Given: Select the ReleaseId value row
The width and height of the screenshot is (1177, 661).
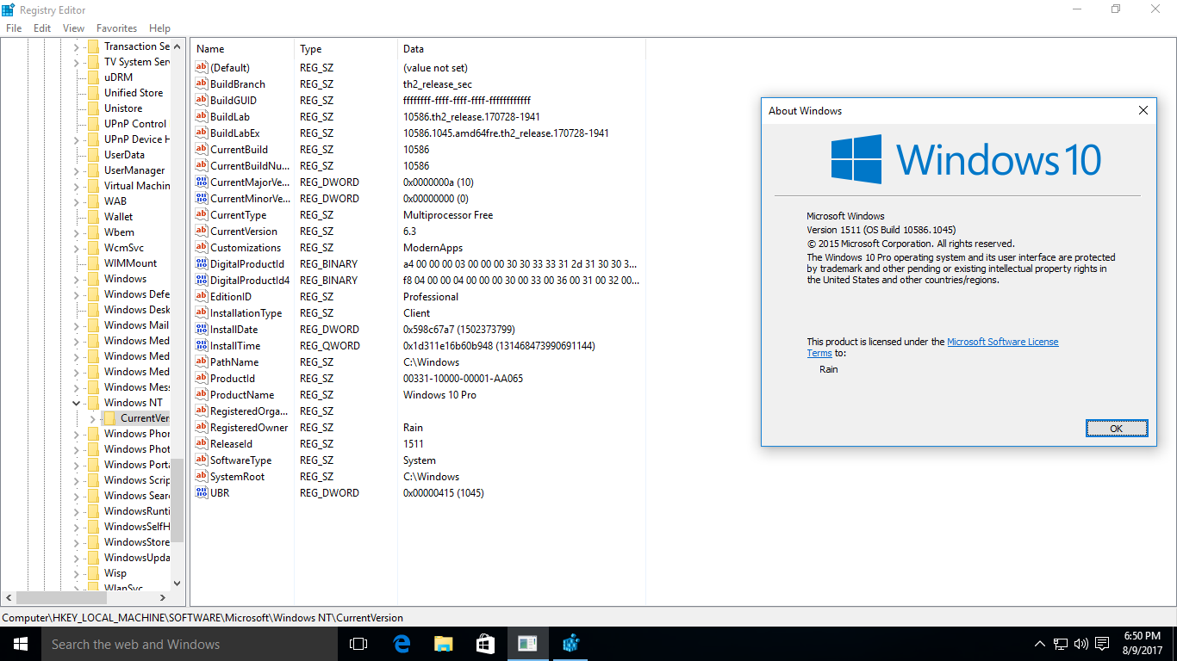Looking at the screenshot, I should 418,444.
